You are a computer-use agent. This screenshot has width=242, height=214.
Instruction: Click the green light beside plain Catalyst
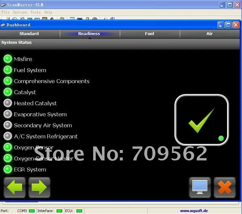pos(8,92)
